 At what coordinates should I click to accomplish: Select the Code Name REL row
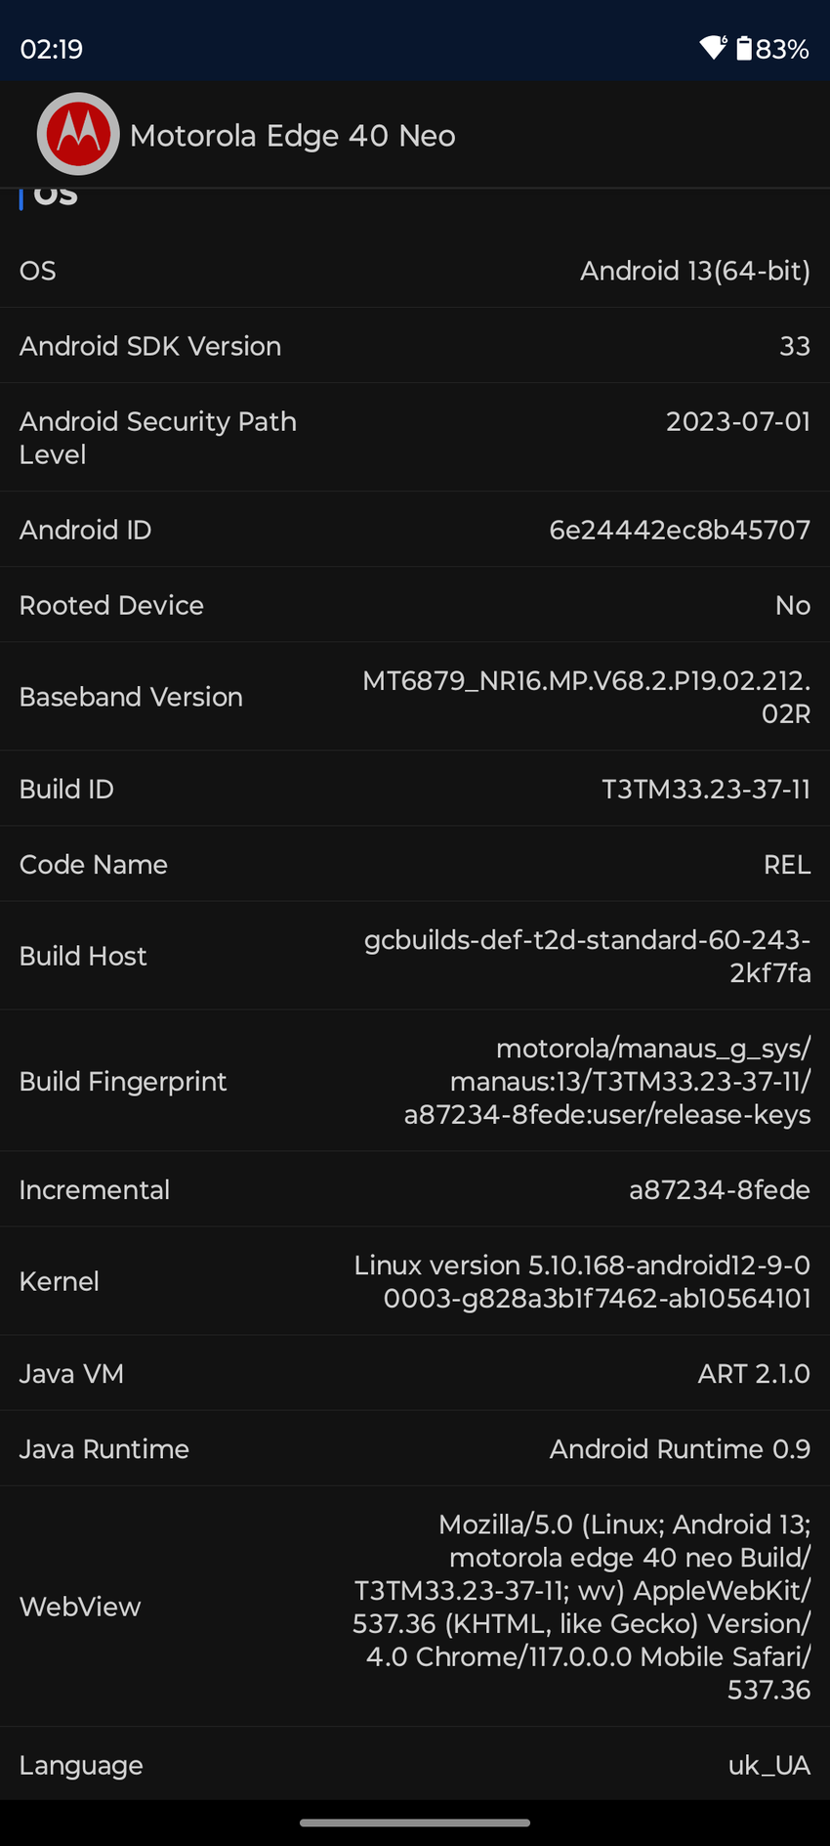(x=415, y=864)
